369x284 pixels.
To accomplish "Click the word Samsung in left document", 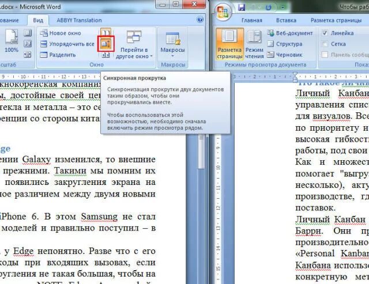I will [x=99, y=217].
